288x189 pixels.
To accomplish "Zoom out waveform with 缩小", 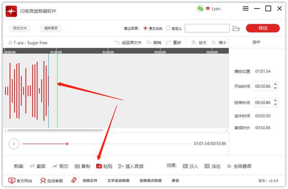I will pyautogui.click(x=219, y=43).
